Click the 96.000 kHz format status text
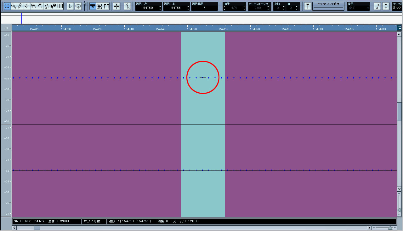The image size is (403, 231). 42,221
